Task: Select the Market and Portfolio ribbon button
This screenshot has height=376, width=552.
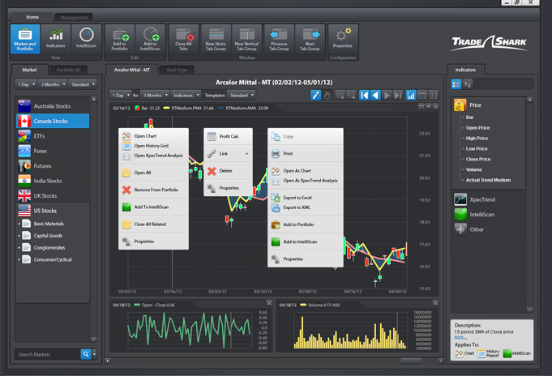Action: tap(25, 39)
